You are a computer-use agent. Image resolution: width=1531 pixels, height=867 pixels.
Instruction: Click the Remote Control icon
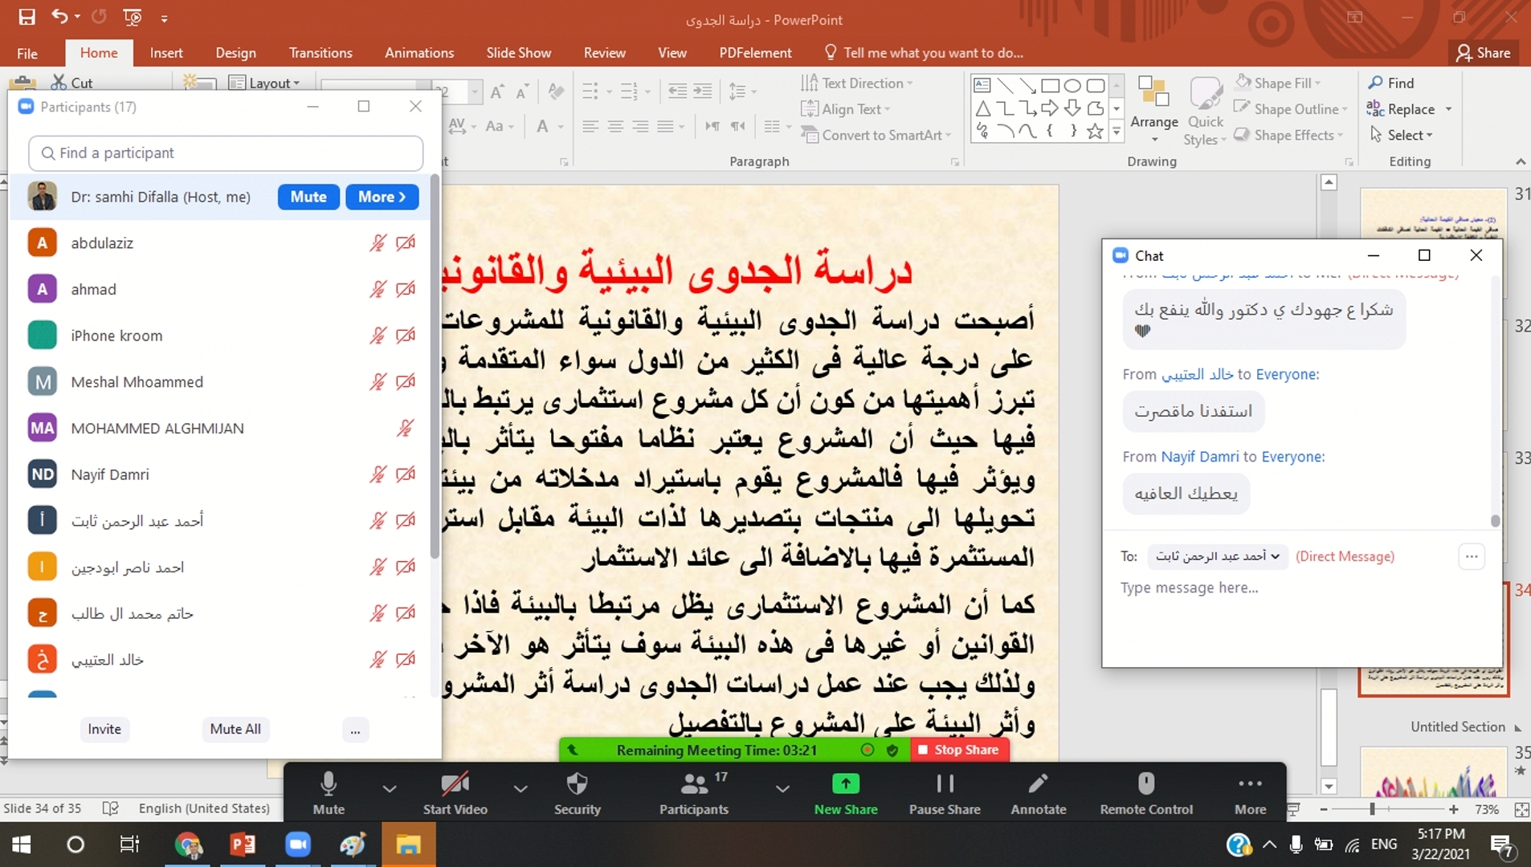[1145, 784]
